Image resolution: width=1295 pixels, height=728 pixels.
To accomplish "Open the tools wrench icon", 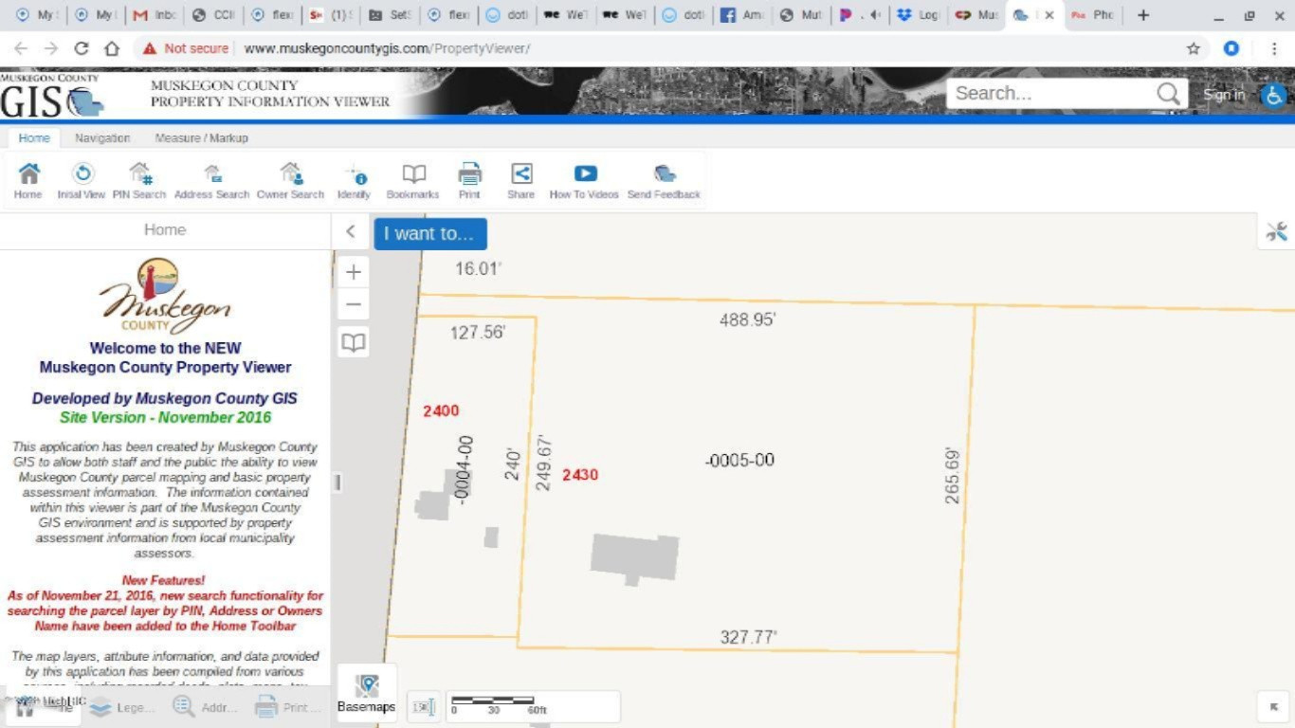I will point(1276,231).
